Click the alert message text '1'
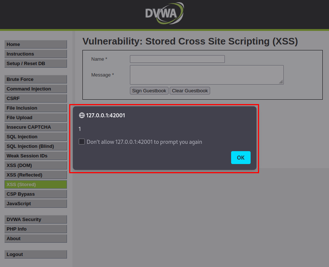The image size is (329, 267). [x=80, y=129]
